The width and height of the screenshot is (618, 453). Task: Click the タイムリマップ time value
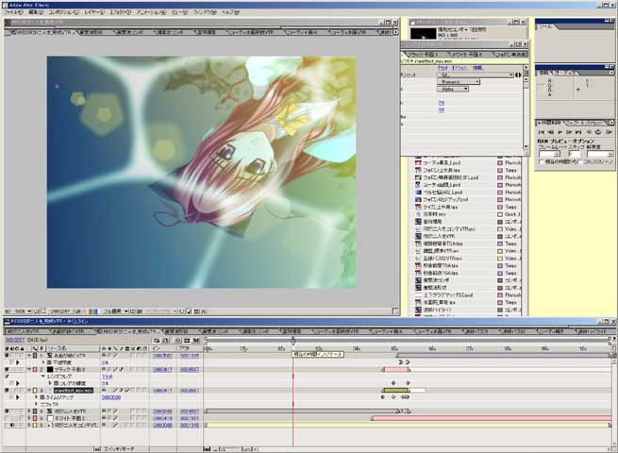tap(111, 397)
